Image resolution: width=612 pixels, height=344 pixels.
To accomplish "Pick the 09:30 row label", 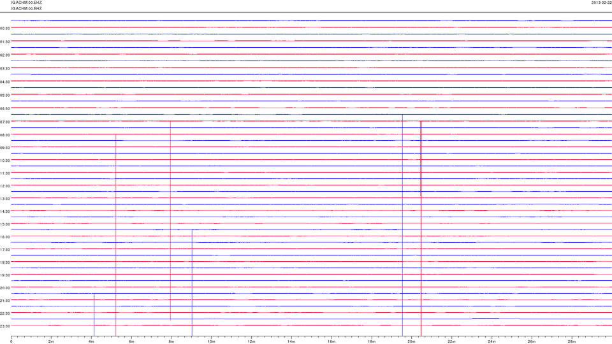I will click(5, 148).
